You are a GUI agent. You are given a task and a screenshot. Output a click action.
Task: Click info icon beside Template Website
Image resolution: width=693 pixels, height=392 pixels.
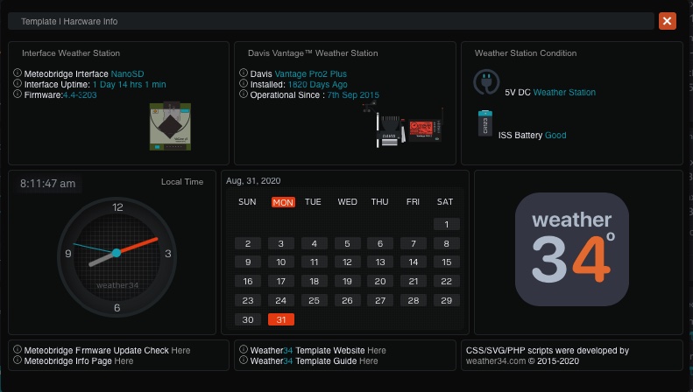pyautogui.click(x=244, y=349)
